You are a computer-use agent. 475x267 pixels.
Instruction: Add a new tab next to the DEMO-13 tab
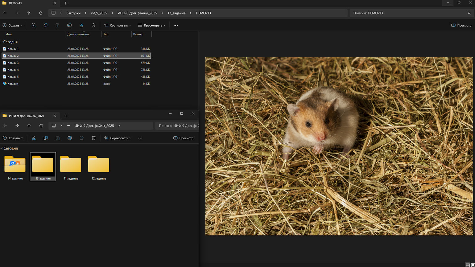[x=65, y=3]
